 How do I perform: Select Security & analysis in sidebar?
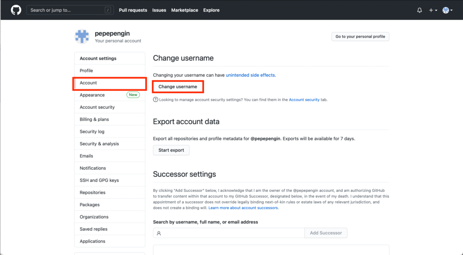pyautogui.click(x=110, y=144)
